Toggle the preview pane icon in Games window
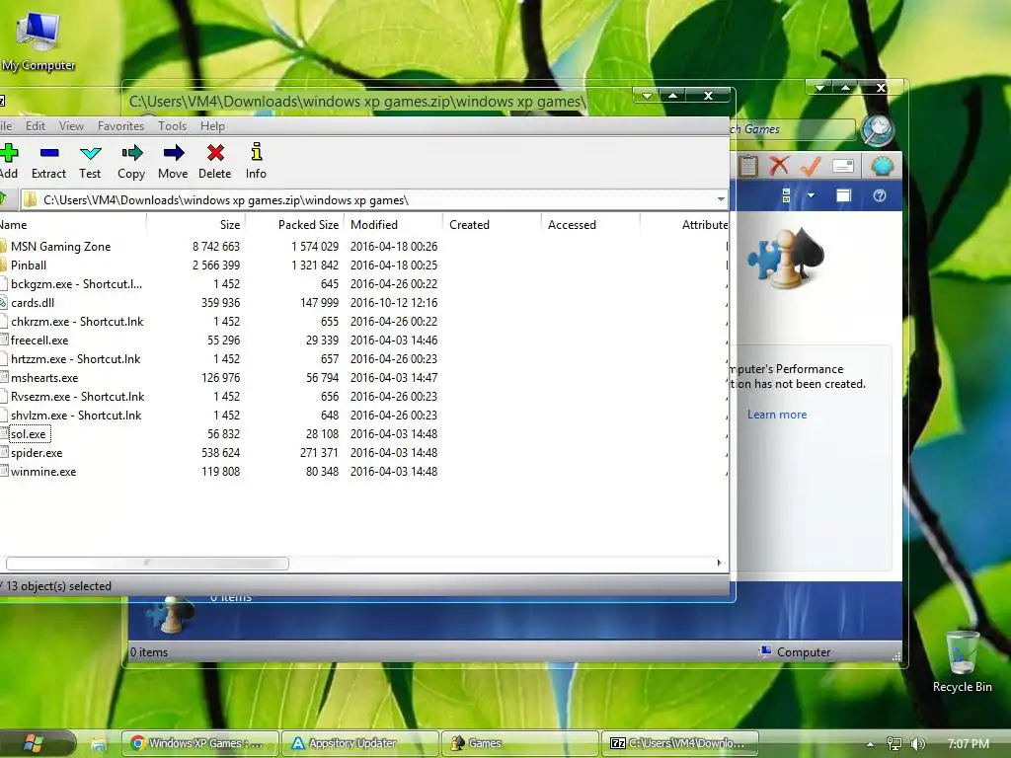Image resolution: width=1011 pixels, height=758 pixels. click(x=843, y=195)
